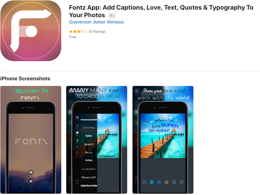260x195 pixels.
Task: Click the 4+ age rating badge
Action: 112,16
